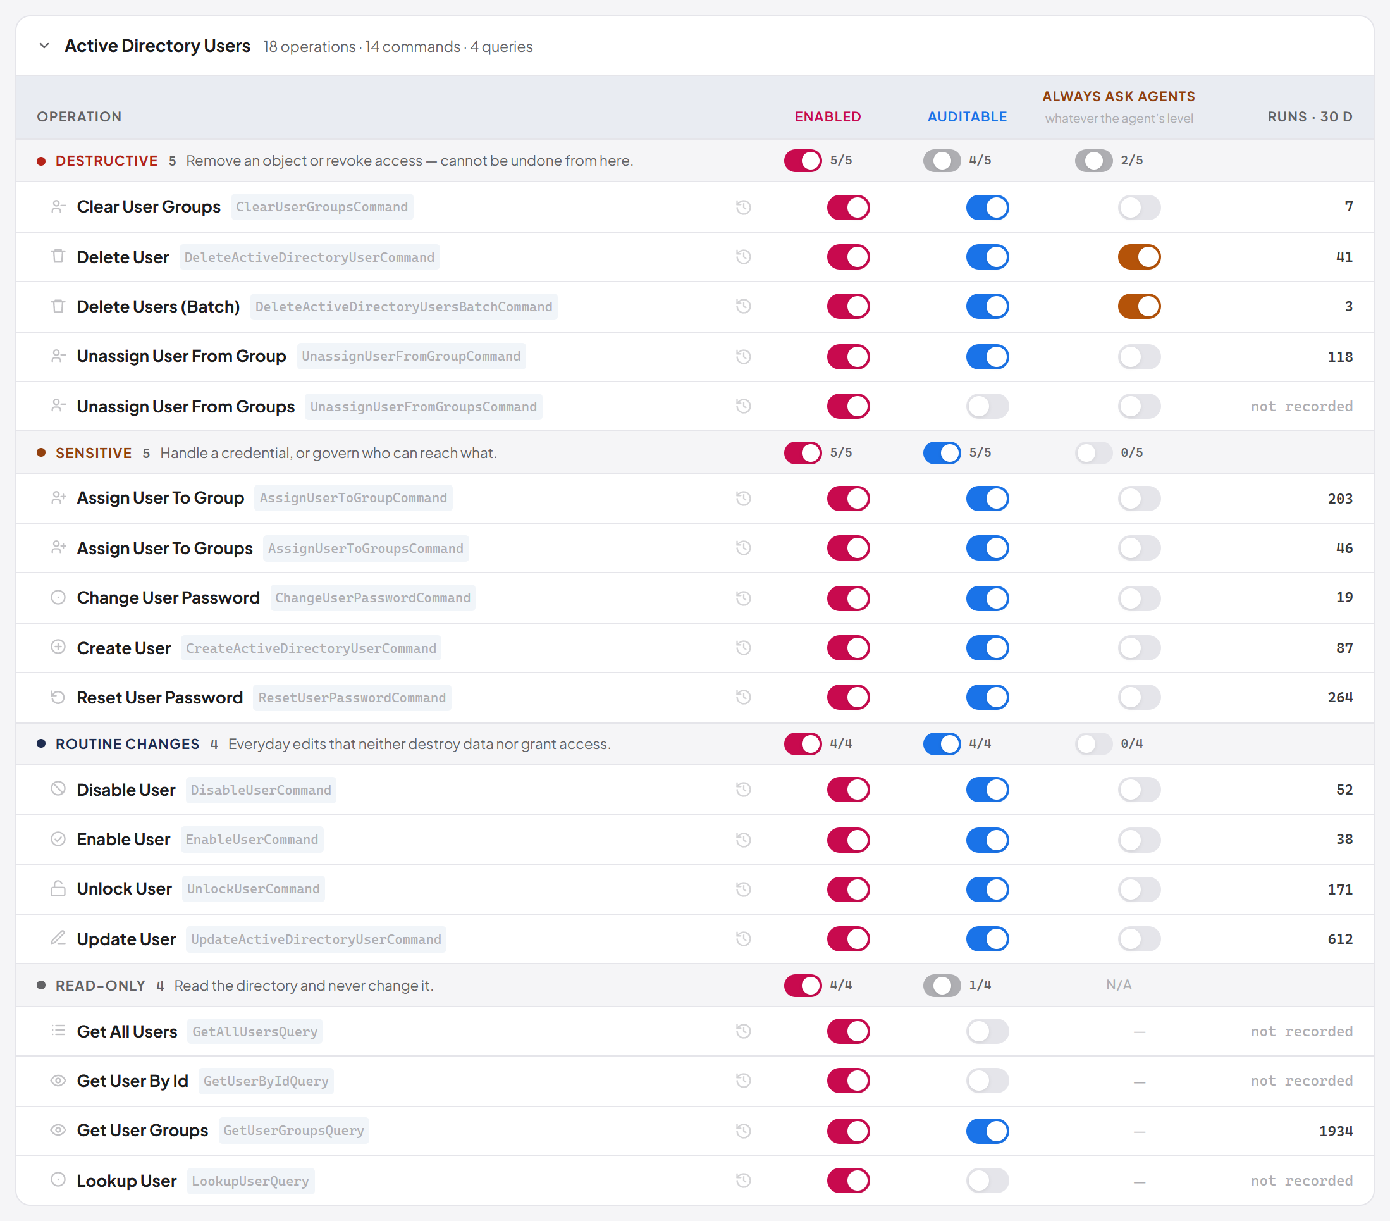The width and height of the screenshot is (1390, 1221).
Task: Click history icon for Reset User Password
Action: (x=743, y=697)
